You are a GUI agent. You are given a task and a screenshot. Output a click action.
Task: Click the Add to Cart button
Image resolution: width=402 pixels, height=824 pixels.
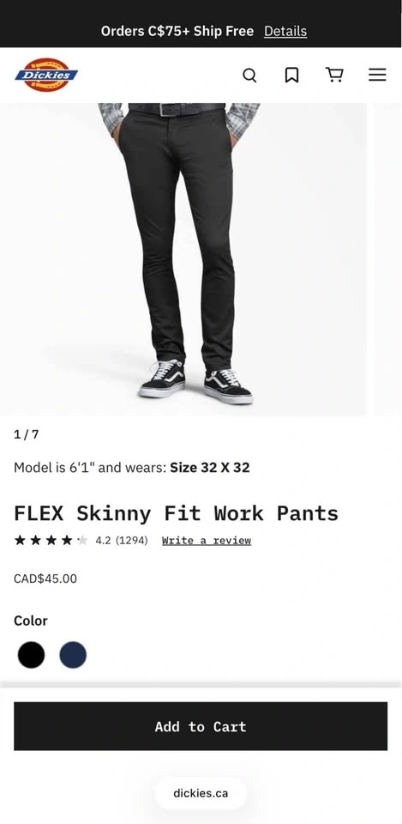(201, 726)
